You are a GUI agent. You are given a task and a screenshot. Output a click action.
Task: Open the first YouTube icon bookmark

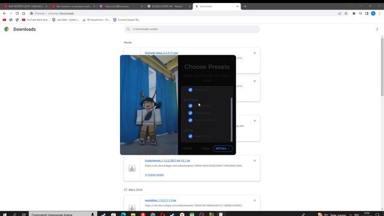[x=4, y=20]
